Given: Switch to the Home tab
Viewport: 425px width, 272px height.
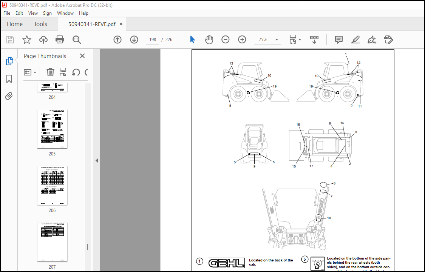Looking at the screenshot, I should click(15, 24).
